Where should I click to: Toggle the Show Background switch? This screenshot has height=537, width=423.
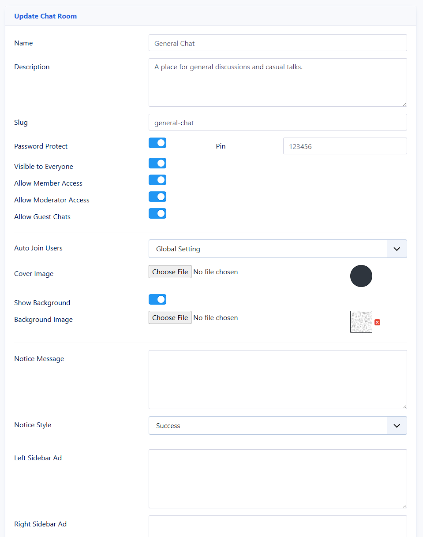(157, 299)
